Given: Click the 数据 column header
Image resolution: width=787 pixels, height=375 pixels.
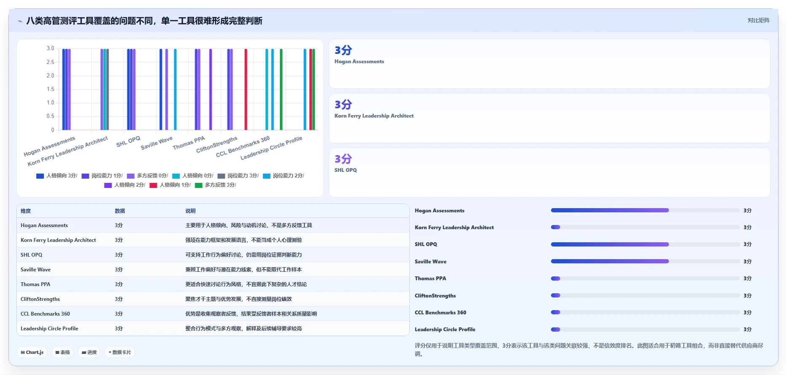Looking at the screenshot, I should (x=120, y=211).
